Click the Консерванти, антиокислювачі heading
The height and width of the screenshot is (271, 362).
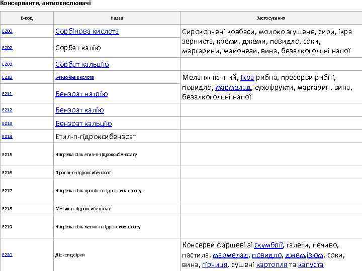pyautogui.click(x=45, y=3)
